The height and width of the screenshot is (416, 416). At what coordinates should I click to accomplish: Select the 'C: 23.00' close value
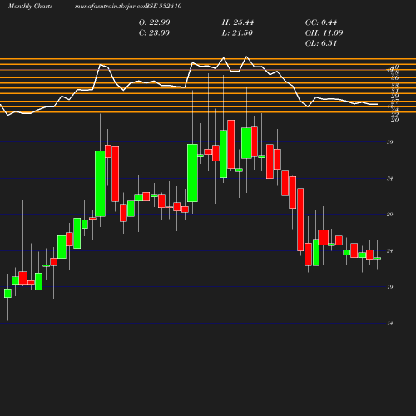click(154, 33)
